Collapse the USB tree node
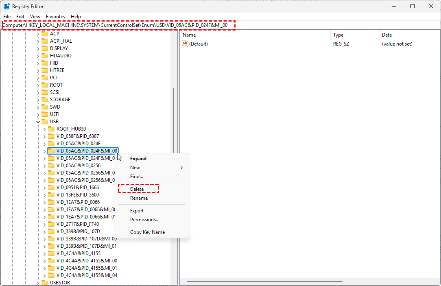The image size is (441, 286). (38, 122)
